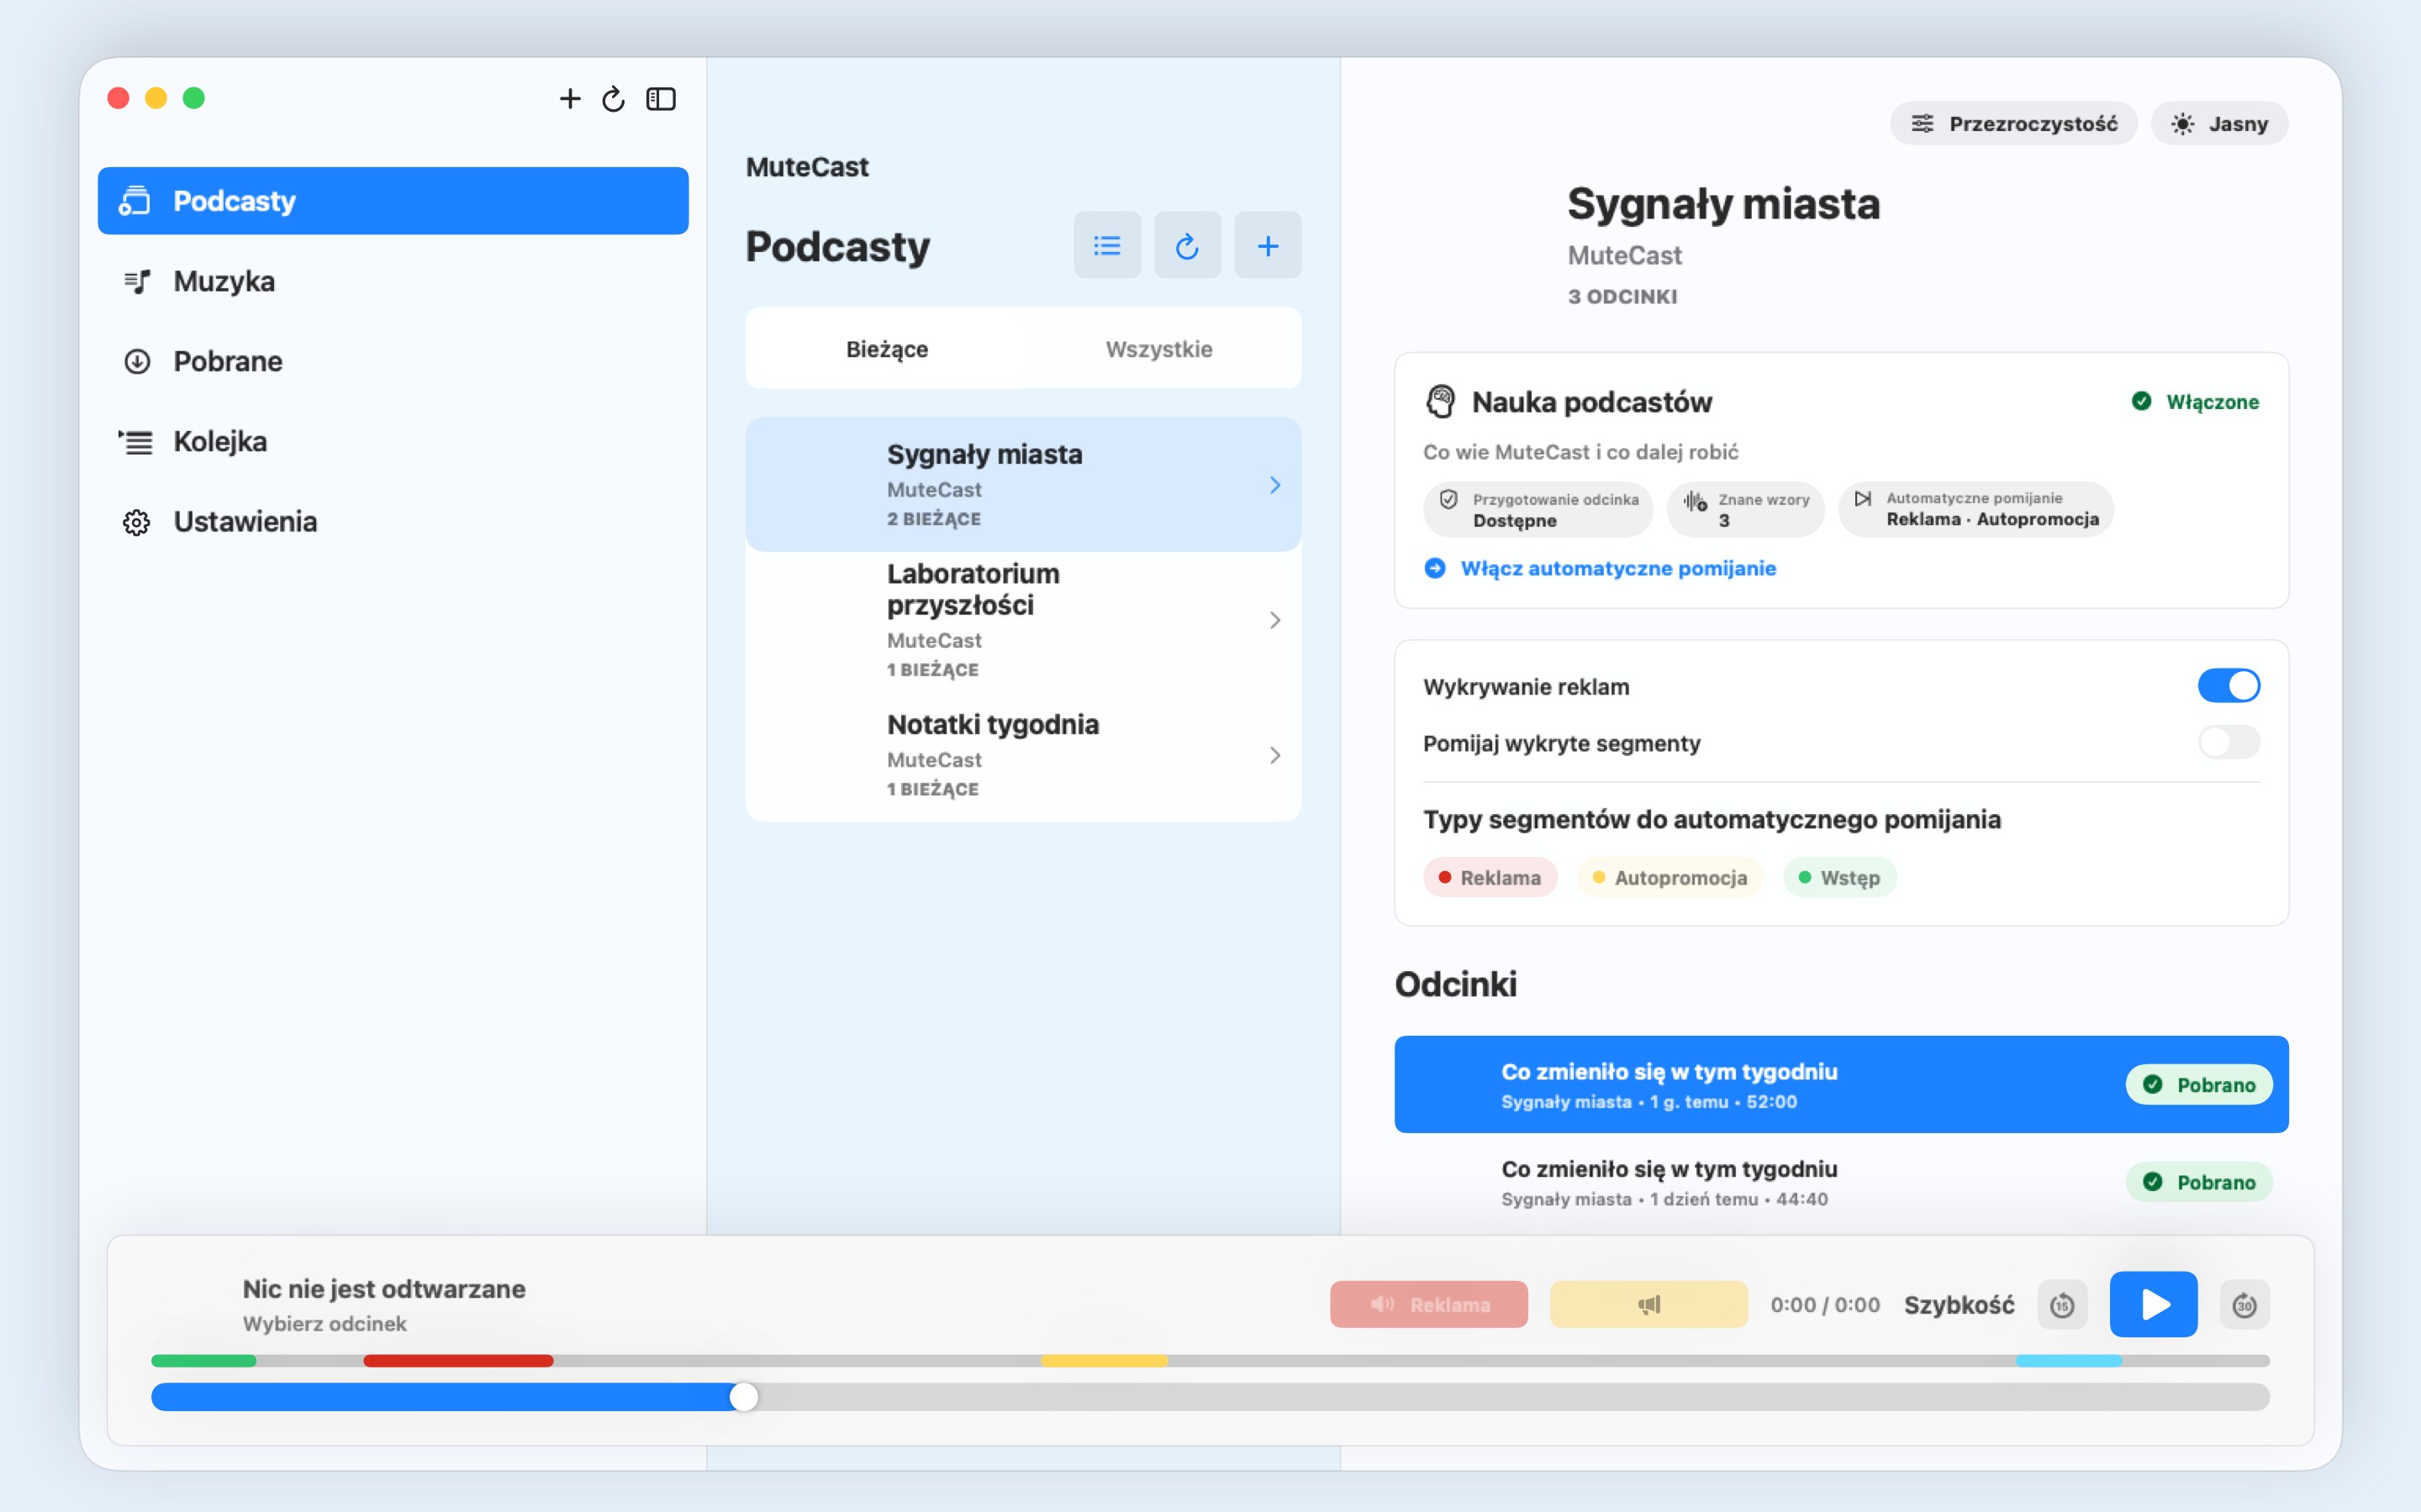2421x1512 pixels.
Task: Select the highlighted 52:00 episode row
Action: pyautogui.click(x=1841, y=1085)
